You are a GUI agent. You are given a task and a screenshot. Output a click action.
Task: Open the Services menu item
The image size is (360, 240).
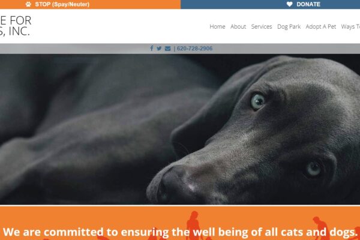262,26
